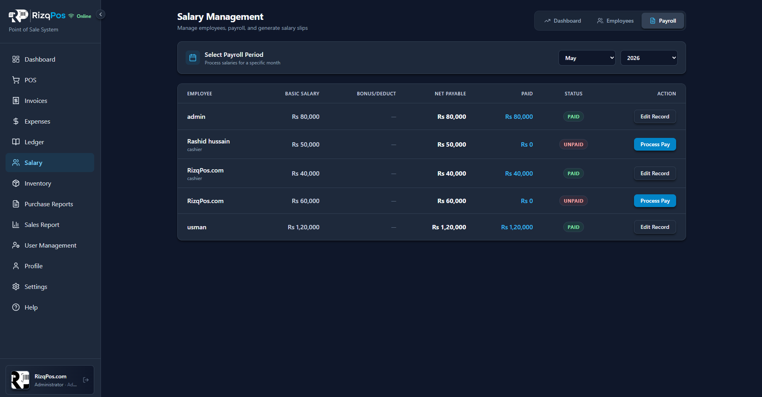Click employee name usman

point(197,227)
